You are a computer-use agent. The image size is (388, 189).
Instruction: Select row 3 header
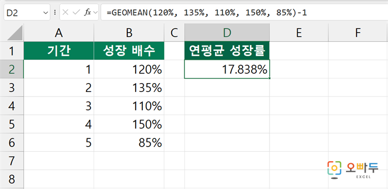(11, 87)
